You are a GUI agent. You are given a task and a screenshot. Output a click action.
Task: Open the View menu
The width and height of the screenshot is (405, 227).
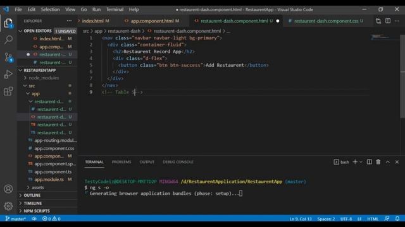tap(70, 9)
